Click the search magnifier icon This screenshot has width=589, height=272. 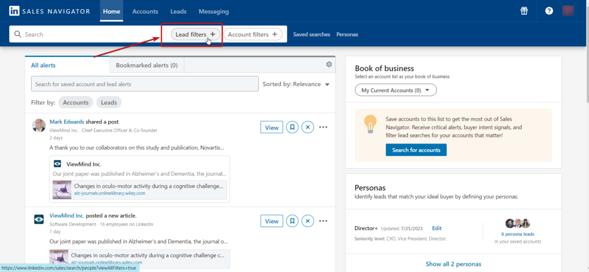coord(18,34)
